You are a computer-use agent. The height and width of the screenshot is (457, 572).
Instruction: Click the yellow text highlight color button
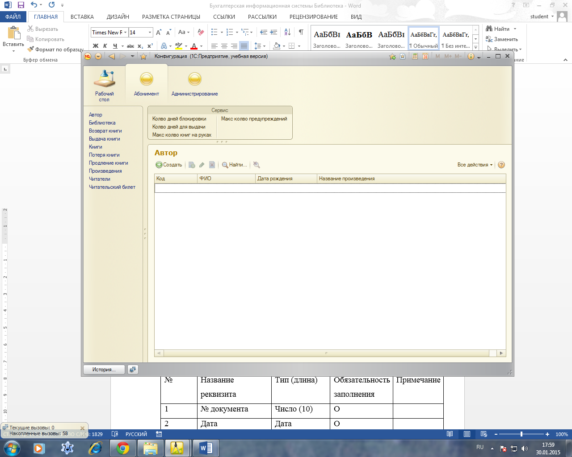pos(178,46)
